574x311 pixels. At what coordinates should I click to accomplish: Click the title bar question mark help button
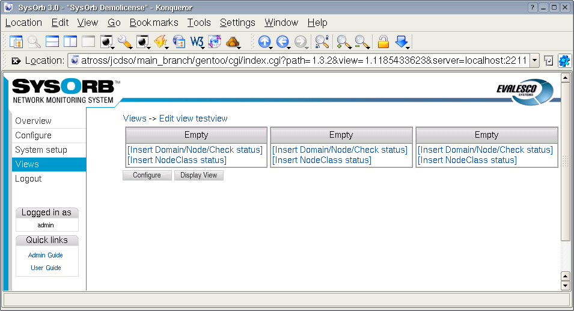(533, 7)
